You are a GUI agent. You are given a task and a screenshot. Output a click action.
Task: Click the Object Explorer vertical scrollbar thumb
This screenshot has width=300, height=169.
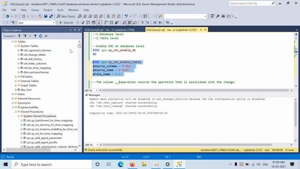click(79, 46)
